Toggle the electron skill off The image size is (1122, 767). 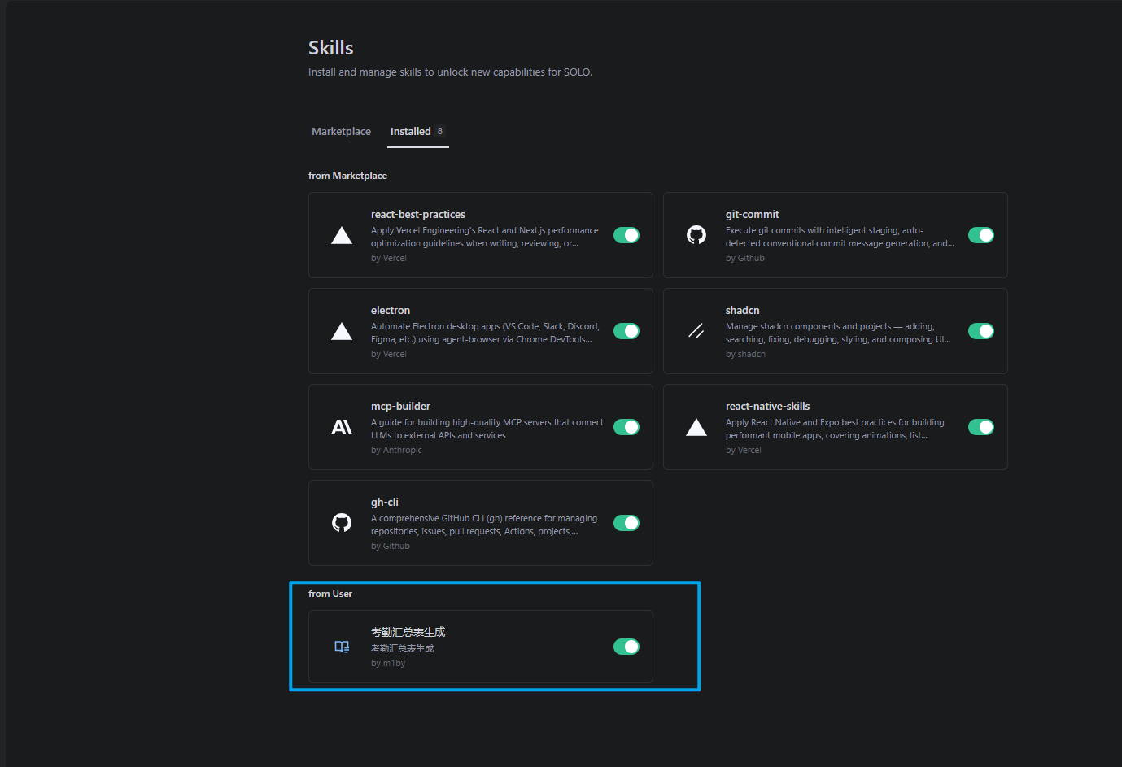pos(626,331)
